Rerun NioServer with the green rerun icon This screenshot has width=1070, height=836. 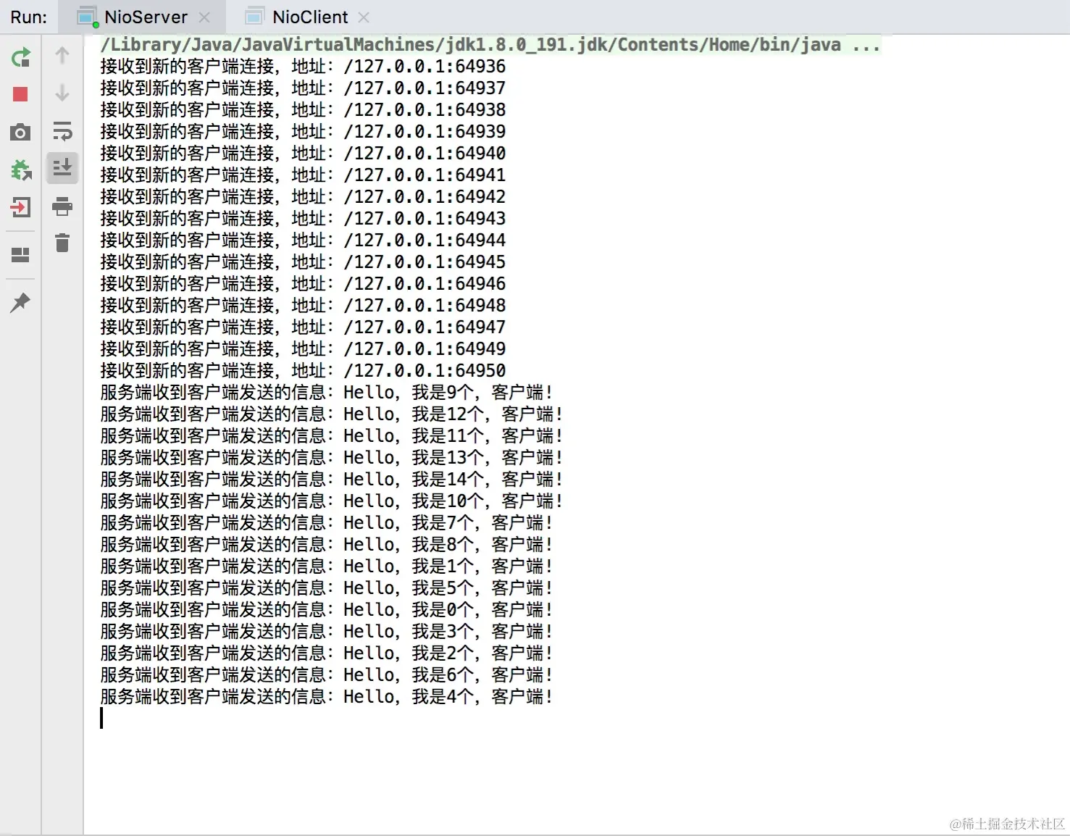21,57
